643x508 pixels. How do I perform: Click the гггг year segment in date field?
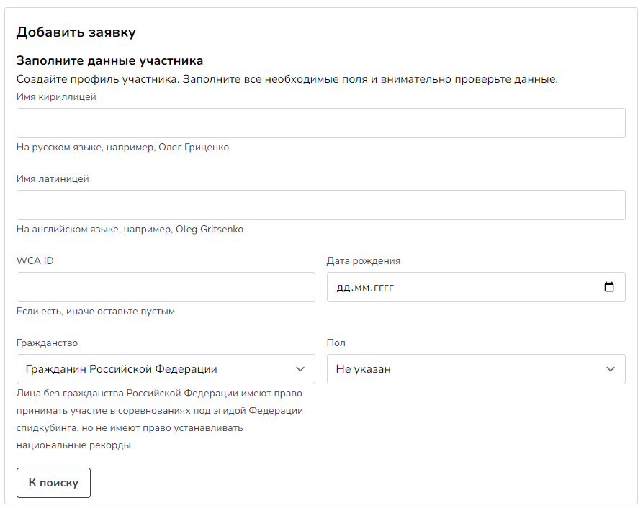384,288
